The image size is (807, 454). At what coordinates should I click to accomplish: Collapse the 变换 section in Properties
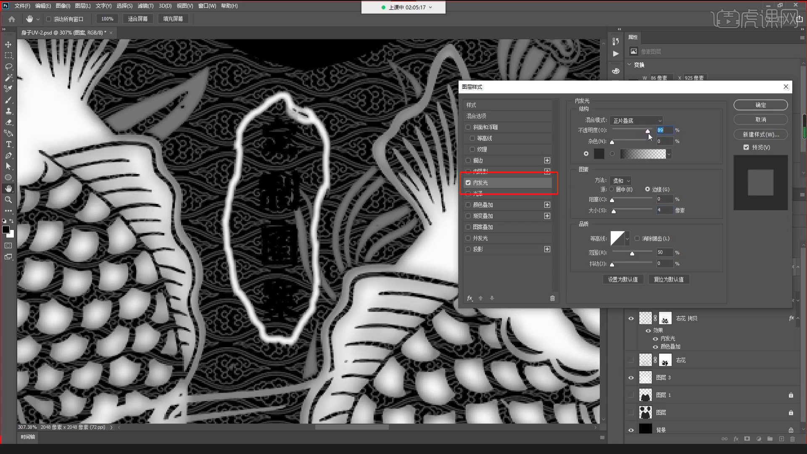point(630,65)
